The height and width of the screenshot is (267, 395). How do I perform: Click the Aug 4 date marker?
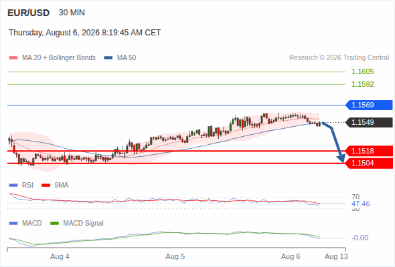pyautogui.click(x=60, y=257)
